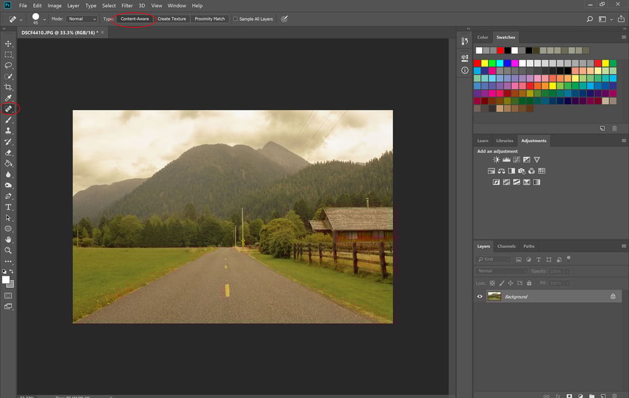Open the healing Mode dropdown set to Normal

click(82, 19)
